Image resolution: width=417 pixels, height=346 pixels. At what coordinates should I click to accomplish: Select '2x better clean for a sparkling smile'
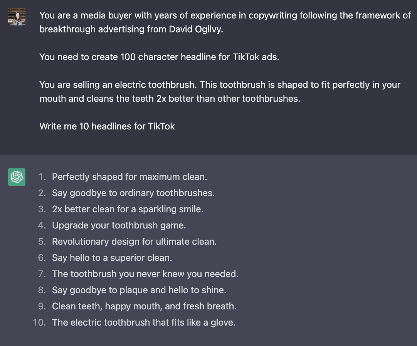[128, 209]
